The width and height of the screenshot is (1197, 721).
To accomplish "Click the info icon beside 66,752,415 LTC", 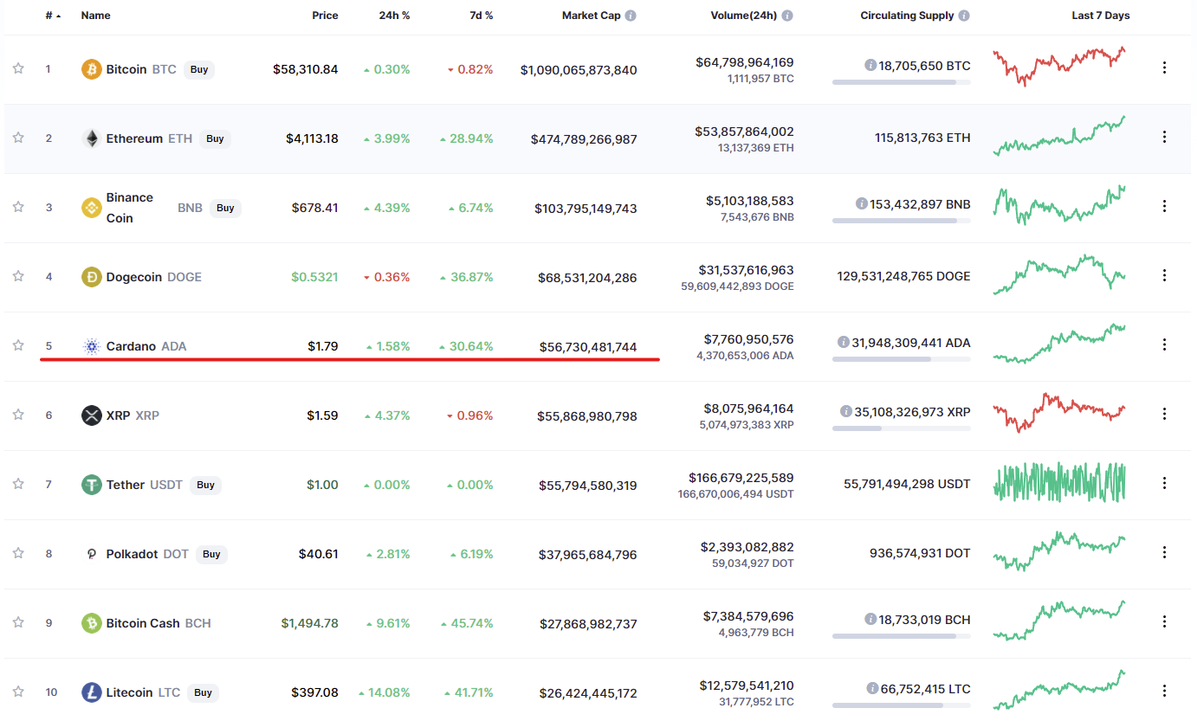I will click(872, 689).
